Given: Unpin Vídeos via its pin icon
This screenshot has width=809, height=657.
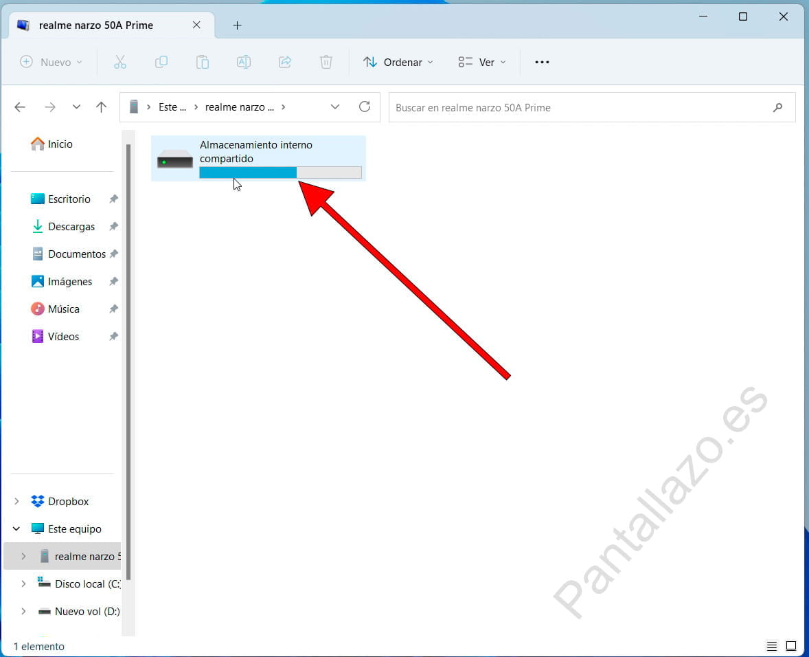Looking at the screenshot, I should (113, 336).
